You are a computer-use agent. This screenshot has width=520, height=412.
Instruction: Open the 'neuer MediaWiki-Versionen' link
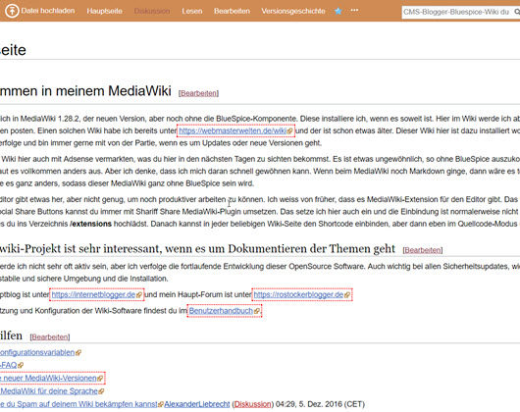click(x=48, y=379)
